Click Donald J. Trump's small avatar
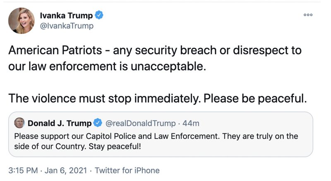331x181 pixels. (19, 123)
